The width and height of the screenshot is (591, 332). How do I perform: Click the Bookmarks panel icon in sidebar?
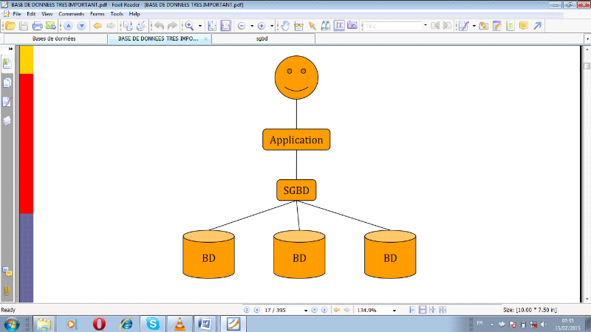[7, 63]
